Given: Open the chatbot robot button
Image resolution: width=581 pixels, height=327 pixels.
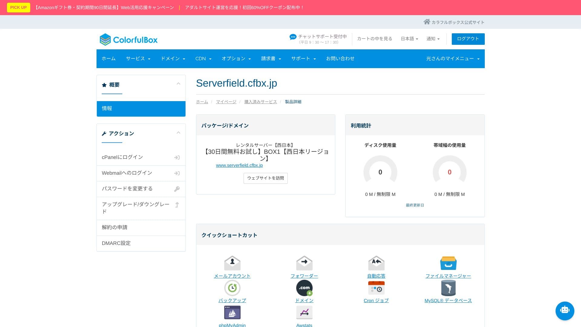Looking at the screenshot, I should coord(565,311).
